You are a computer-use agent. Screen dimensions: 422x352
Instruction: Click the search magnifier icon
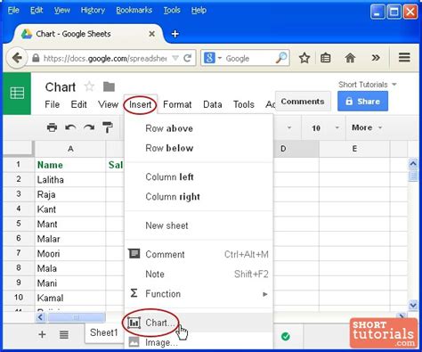point(280,58)
